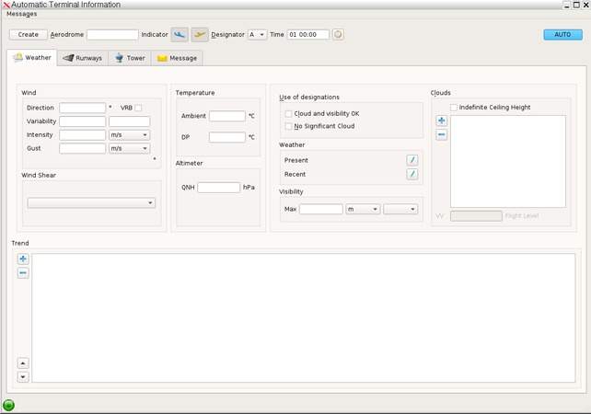591x414 pixels.
Task: Open the Designator dropdown
Action: (257, 34)
